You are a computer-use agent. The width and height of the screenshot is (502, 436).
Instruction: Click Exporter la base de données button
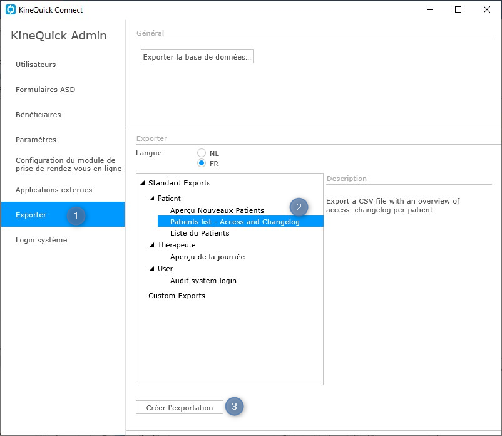point(197,57)
